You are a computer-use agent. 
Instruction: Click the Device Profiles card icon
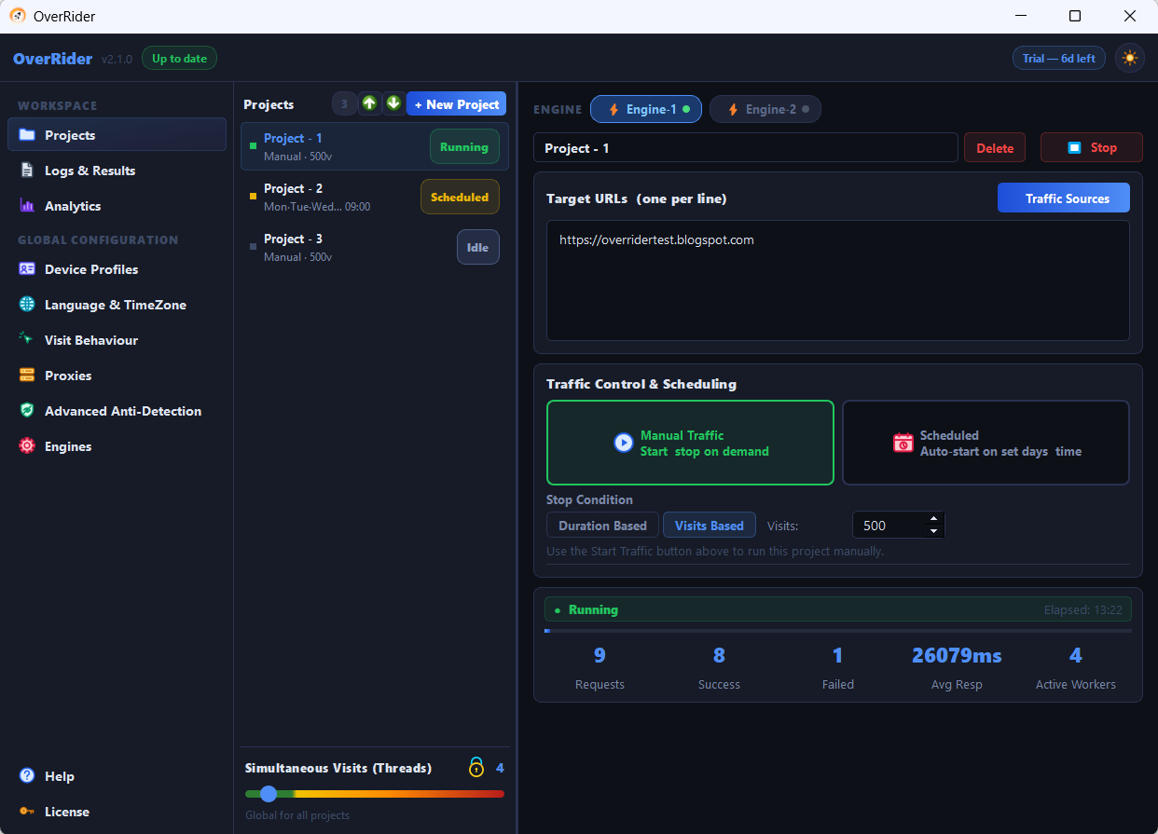tap(27, 269)
